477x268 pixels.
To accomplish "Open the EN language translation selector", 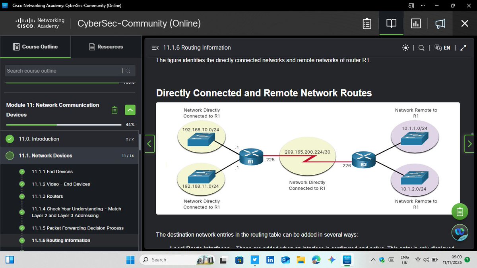I will click(442, 47).
